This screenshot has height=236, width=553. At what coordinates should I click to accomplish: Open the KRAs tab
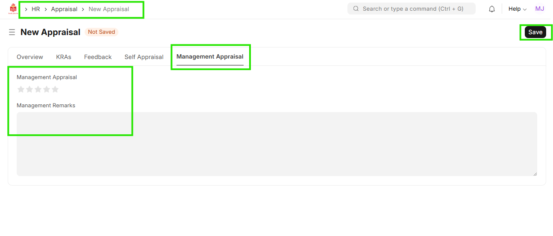click(x=64, y=57)
